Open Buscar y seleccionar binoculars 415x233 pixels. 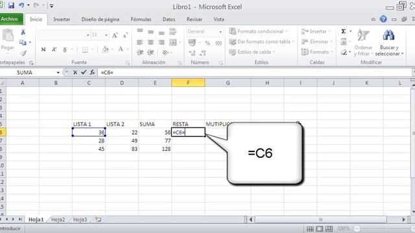coord(389,42)
